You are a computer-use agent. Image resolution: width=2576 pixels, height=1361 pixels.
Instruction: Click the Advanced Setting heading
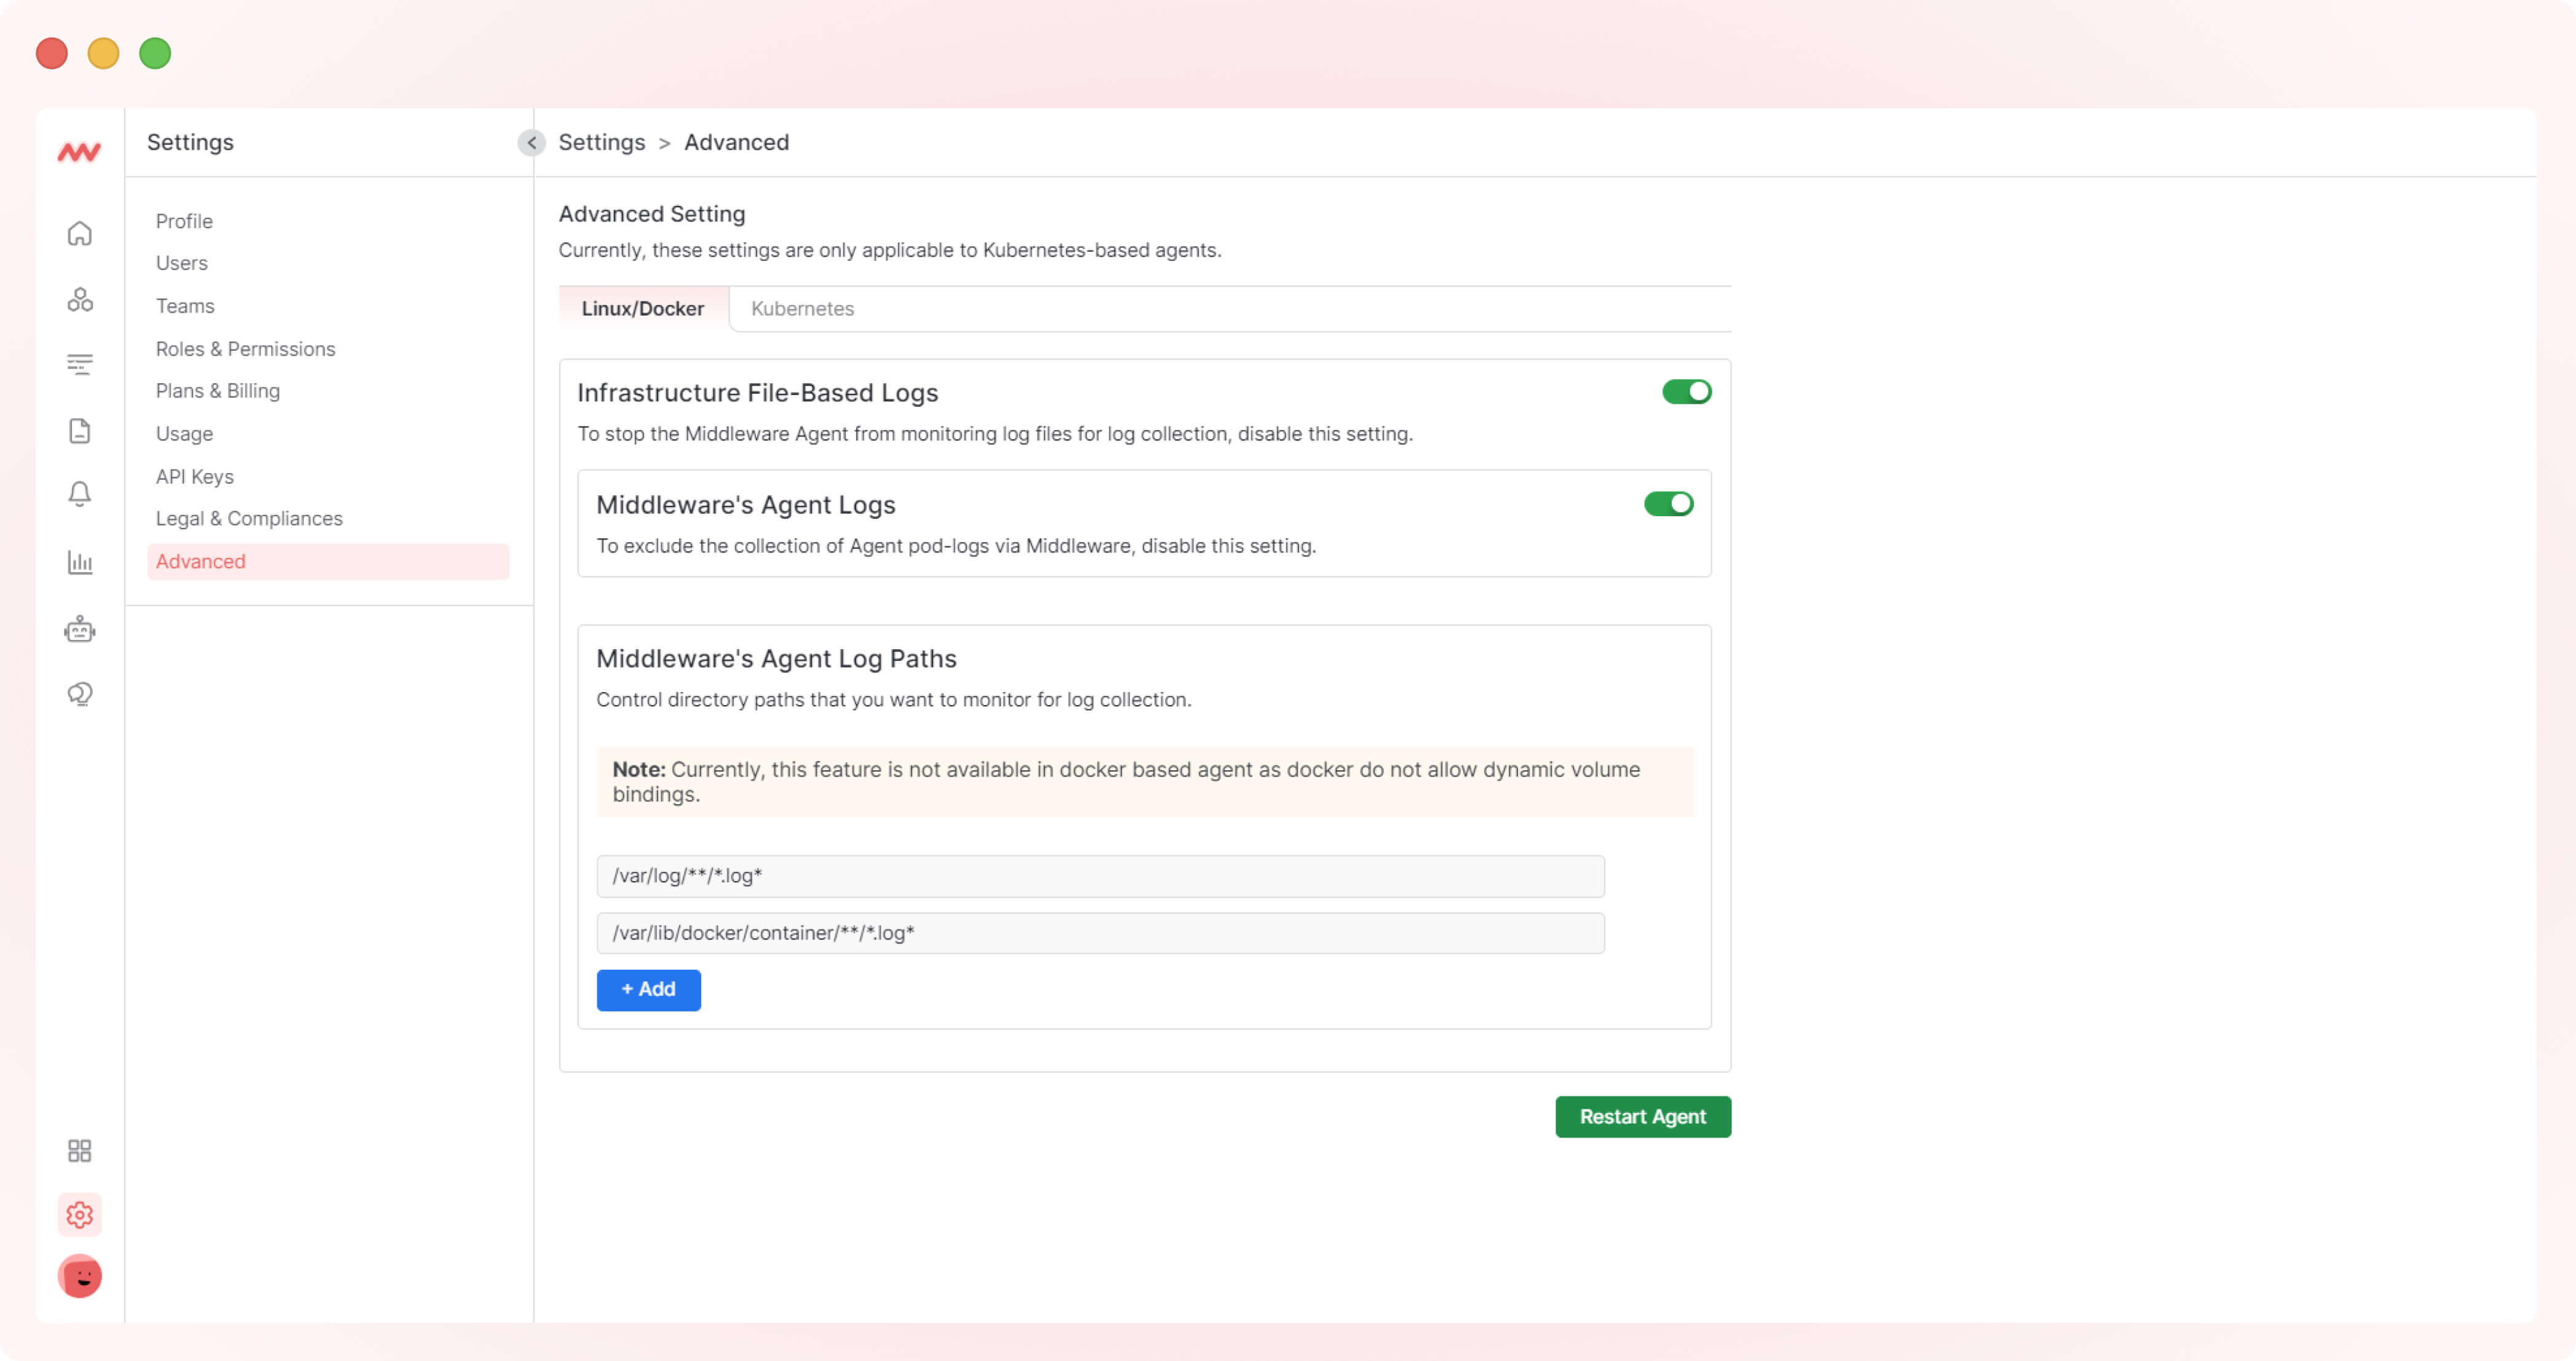point(652,214)
